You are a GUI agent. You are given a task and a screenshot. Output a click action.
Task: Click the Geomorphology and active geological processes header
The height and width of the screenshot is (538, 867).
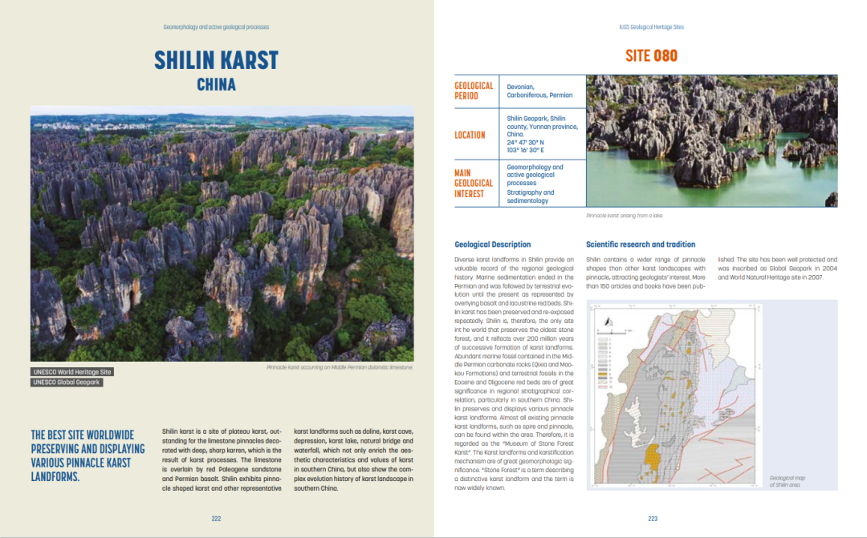click(x=216, y=27)
